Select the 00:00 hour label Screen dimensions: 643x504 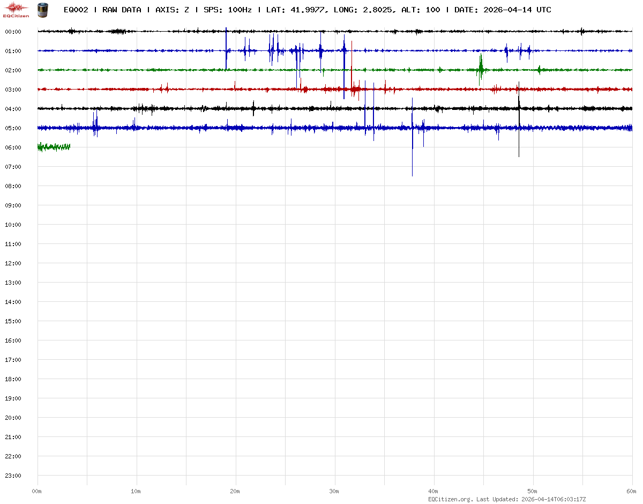tap(13, 32)
